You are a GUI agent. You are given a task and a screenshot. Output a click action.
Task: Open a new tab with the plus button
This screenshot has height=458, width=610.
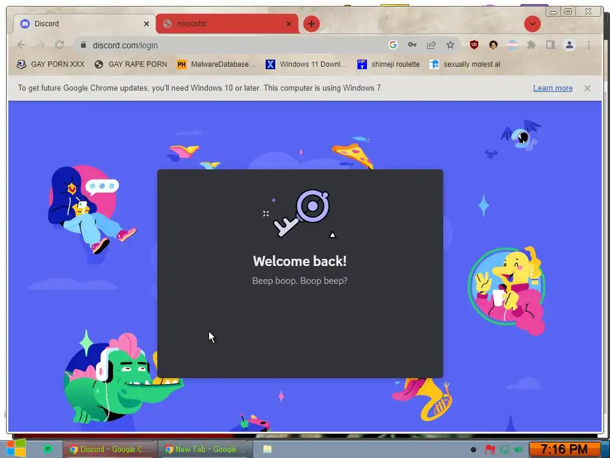(x=311, y=24)
